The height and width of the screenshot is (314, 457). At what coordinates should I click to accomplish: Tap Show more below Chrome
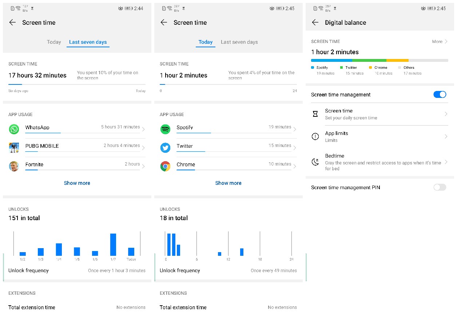[x=228, y=183]
